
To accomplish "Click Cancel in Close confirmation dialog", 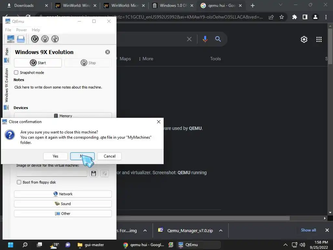I will [x=109, y=156].
